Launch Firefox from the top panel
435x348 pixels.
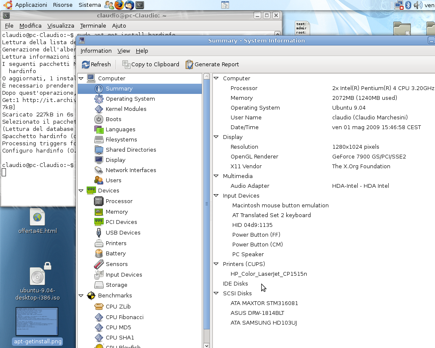click(119, 5)
